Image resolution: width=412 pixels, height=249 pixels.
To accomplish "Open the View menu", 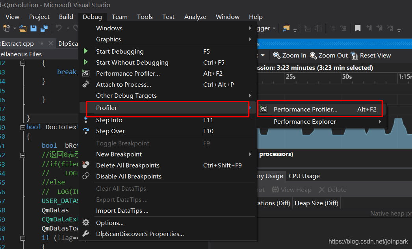I will point(12,17).
